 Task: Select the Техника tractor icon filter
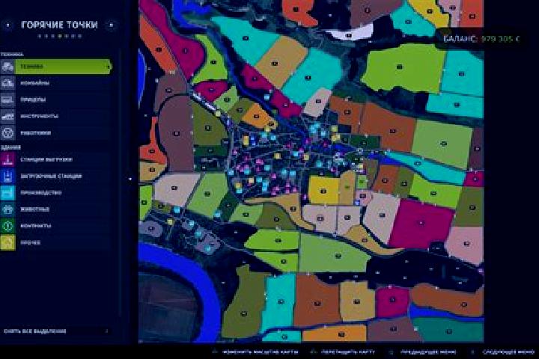pos(7,67)
